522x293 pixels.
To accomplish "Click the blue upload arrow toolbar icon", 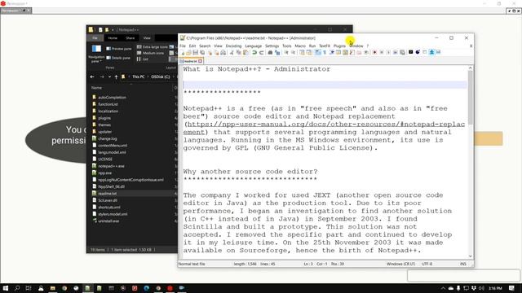I will coord(431,52).
